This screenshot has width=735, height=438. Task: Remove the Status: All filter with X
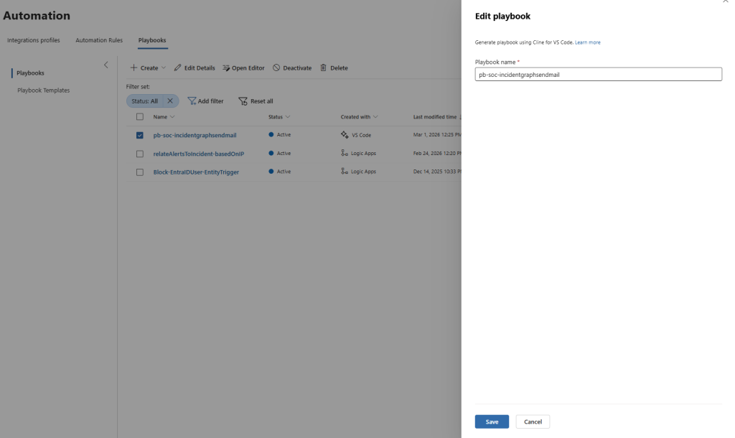(170, 101)
